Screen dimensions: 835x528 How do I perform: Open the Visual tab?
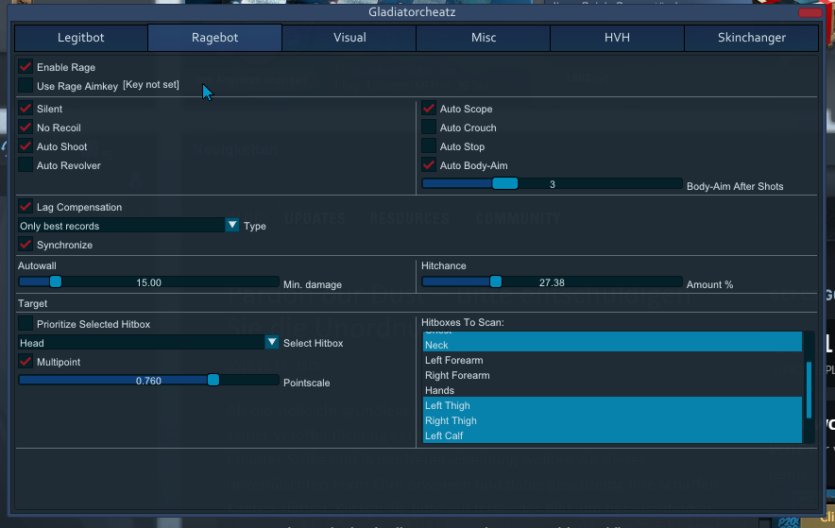[349, 38]
